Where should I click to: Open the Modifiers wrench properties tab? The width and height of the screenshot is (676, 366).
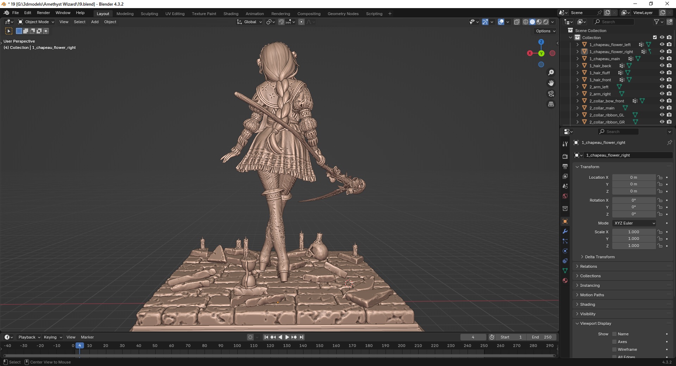(565, 231)
